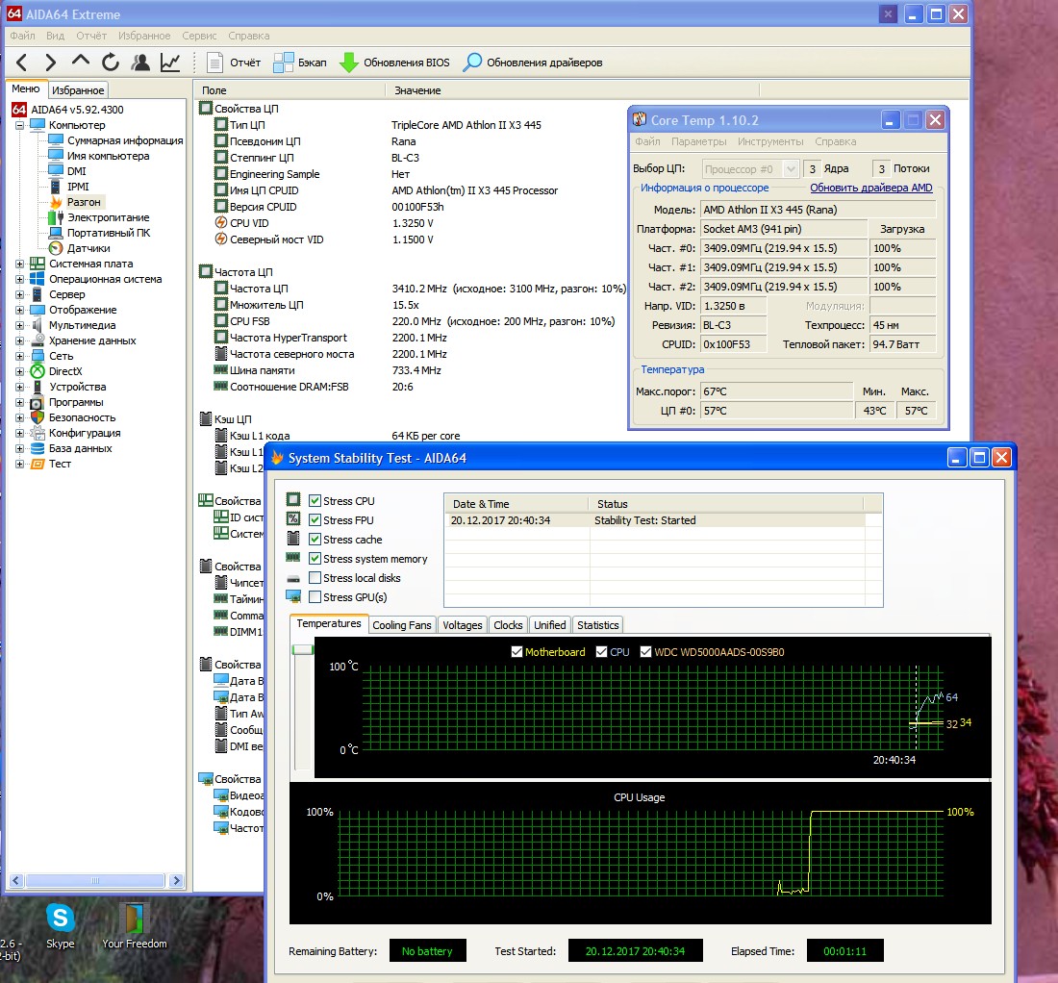Viewport: 1058px width, 983px height.
Task: Click the Back arrow in AIDA64 toolbar
Action: click(x=21, y=63)
